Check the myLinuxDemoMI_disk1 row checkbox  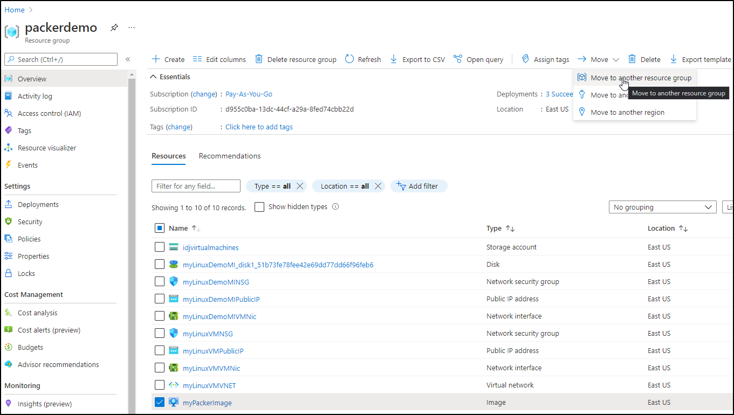coord(160,264)
